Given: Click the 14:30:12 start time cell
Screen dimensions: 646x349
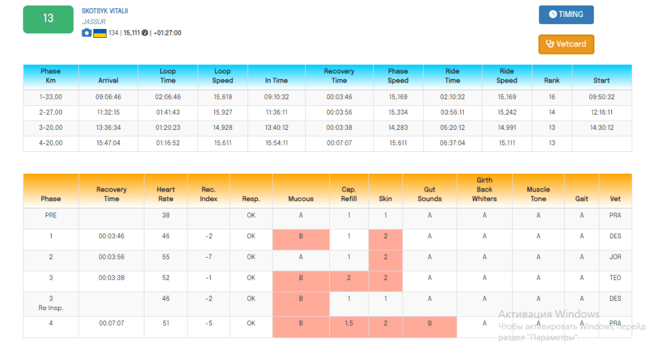Looking at the screenshot, I should [x=601, y=128].
